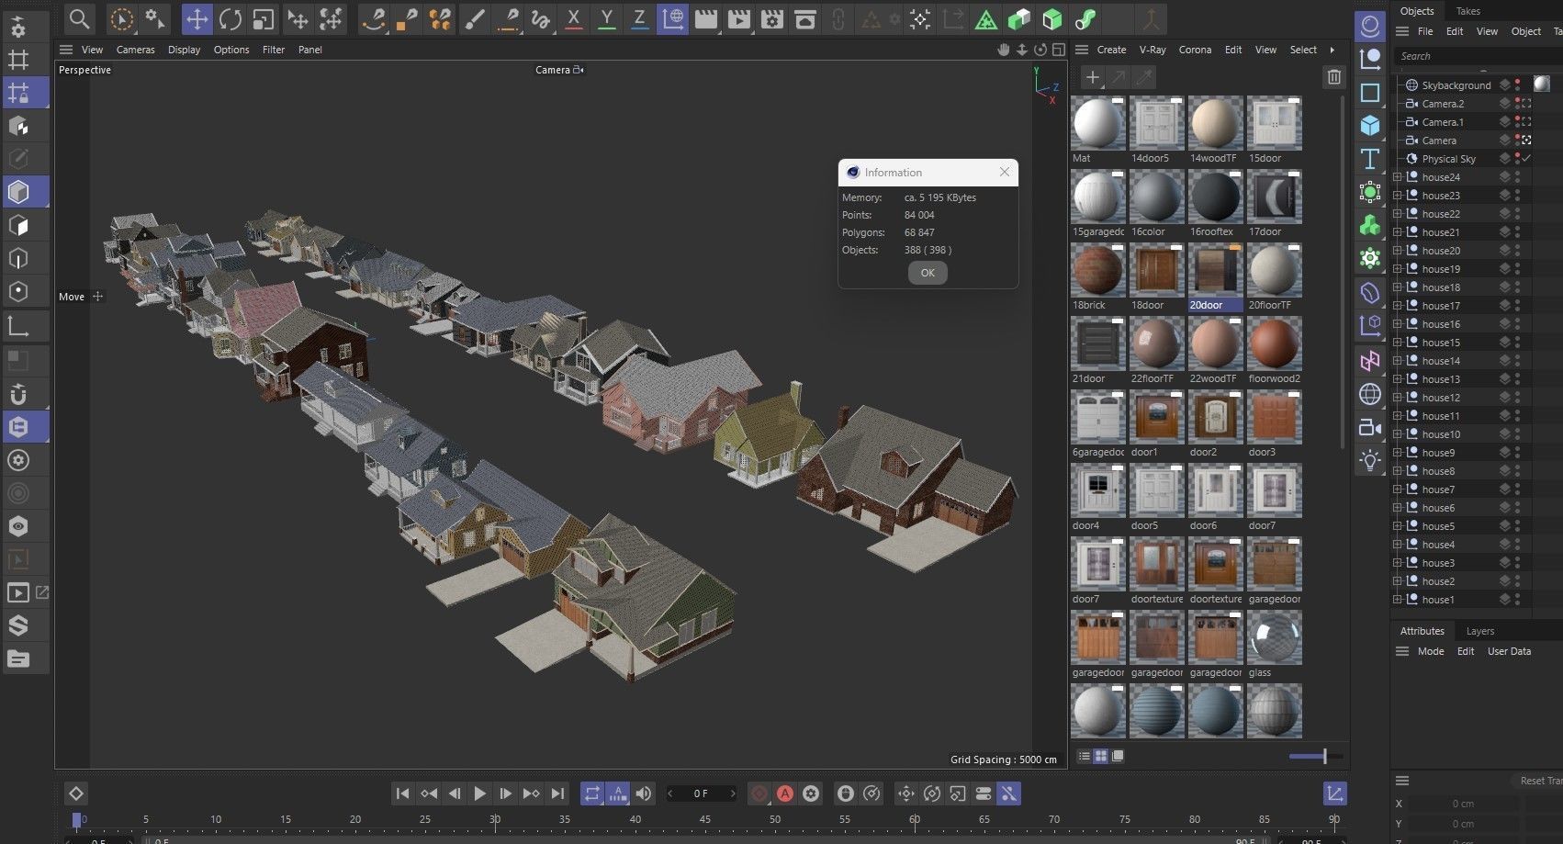Click current frame field showing 0 F
Viewport: 1563px width, 844px height.
pyautogui.click(x=702, y=793)
